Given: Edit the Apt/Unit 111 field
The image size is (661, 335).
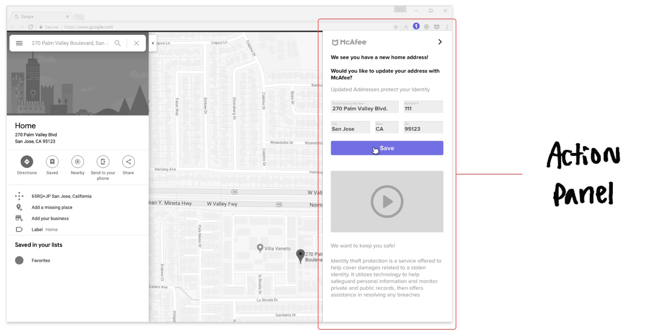Looking at the screenshot, I should [423, 107].
